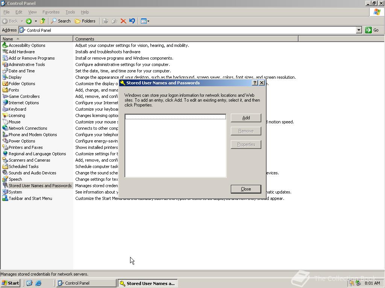Click the green Forward arrow button
Viewport: 385px width, 288px height.
pyautogui.click(x=29, y=21)
